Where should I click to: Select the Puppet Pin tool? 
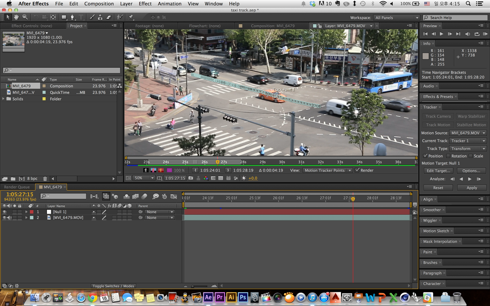[x=131, y=17]
